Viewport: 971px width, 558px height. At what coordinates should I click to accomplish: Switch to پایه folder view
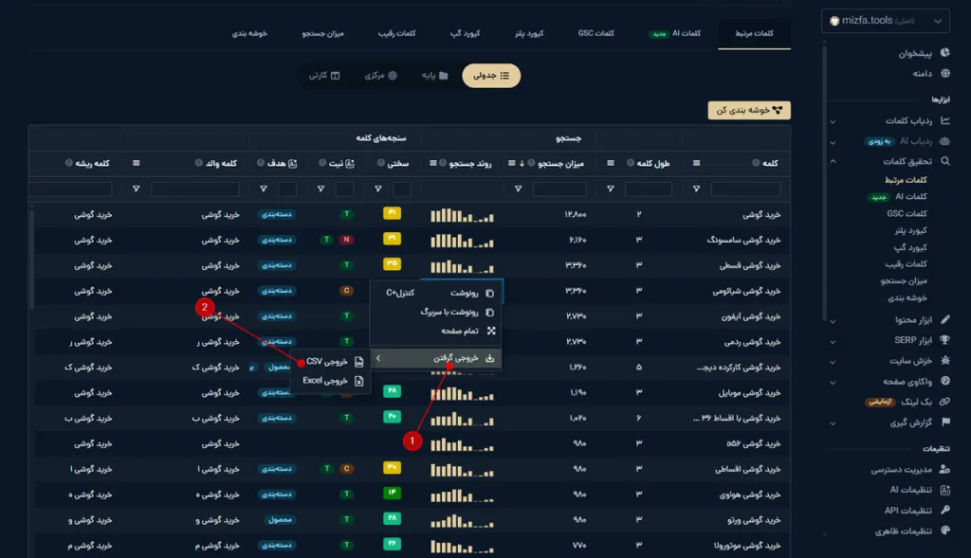[434, 76]
